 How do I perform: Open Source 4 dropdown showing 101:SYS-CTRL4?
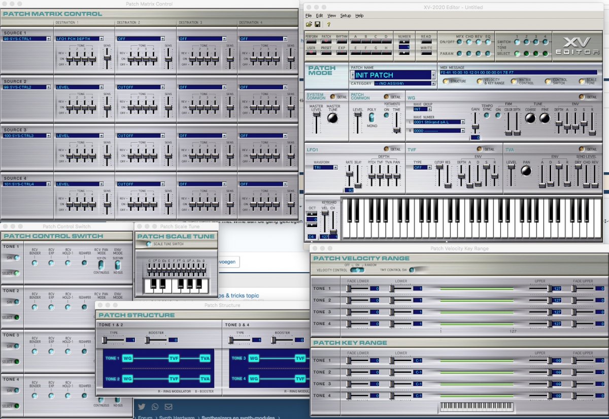26,184
